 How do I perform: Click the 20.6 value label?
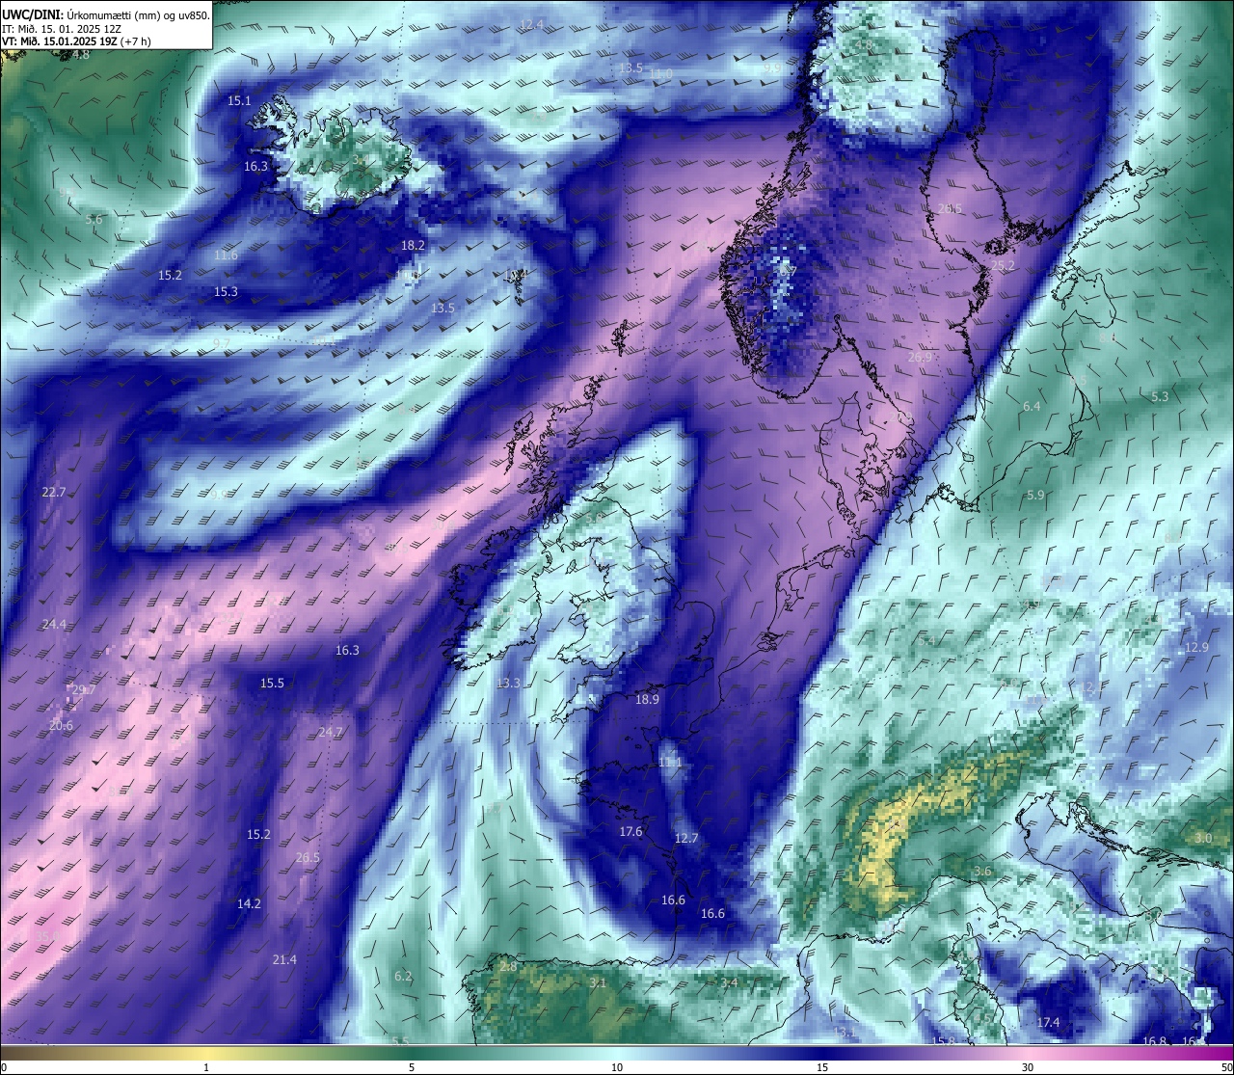[x=61, y=726]
